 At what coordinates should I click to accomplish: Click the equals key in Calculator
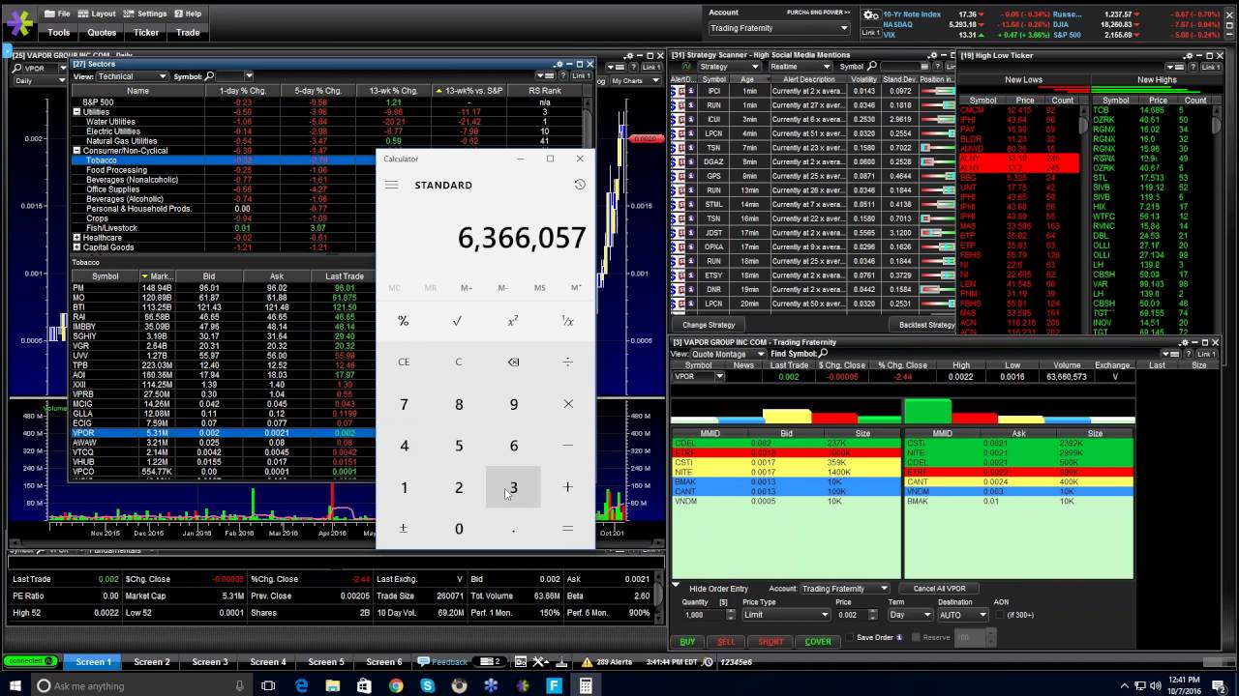(567, 529)
